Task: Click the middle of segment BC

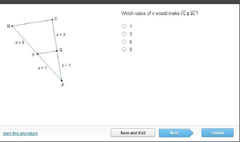Action: coord(32,23)
